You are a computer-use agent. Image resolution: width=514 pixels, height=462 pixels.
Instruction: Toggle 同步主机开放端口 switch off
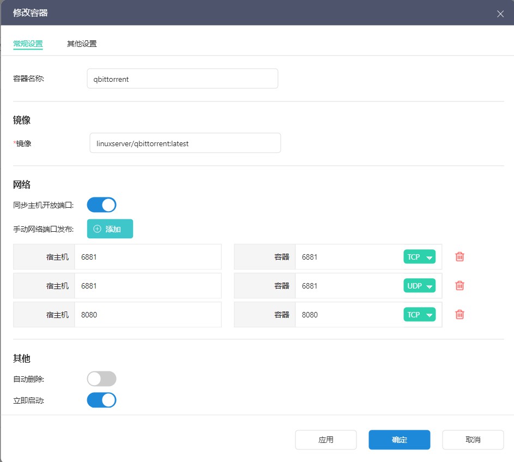pos(102,205)
